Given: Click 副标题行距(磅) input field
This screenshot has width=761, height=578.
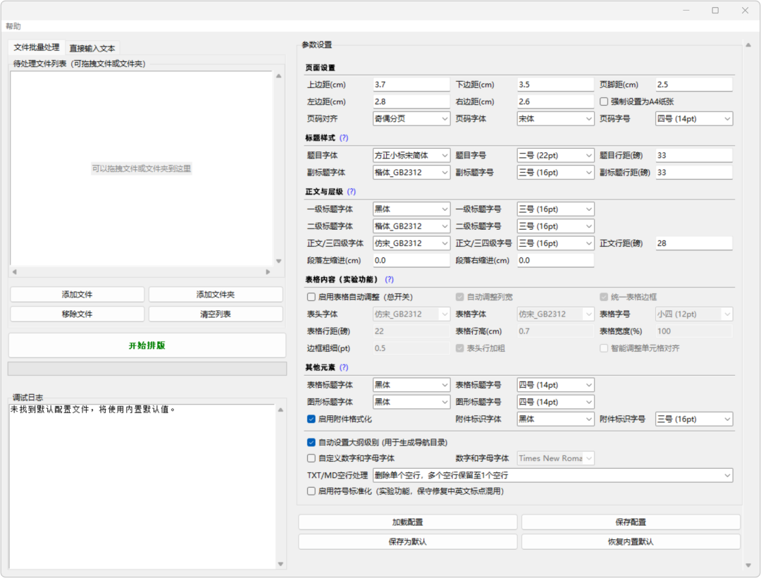Looking at the screenshot, I should pyautogui.click(x=694, y=173).
